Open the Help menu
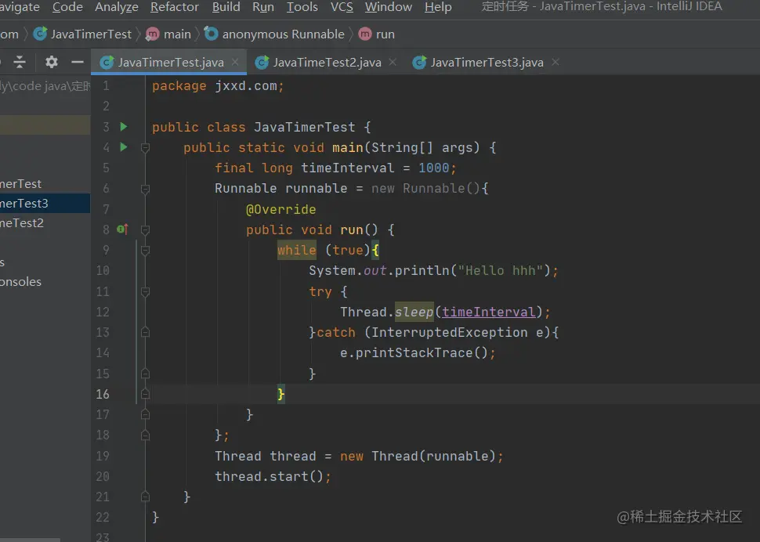The image size is (760, 542). click(x=438, y=7)
